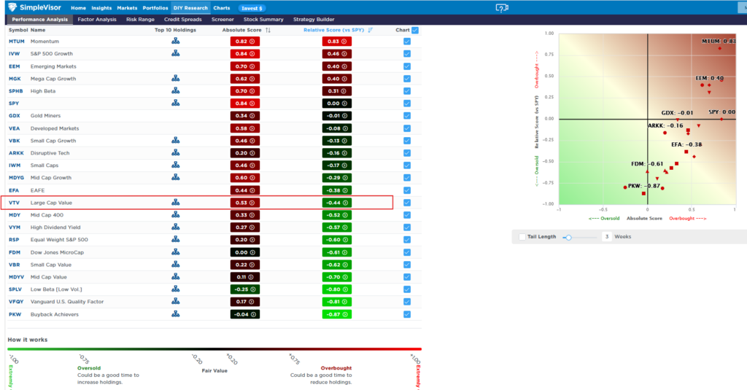Expand PKW relative score -0.87 arrow
The height and width of the screenshot is (390, 747).
click(345, 314)
